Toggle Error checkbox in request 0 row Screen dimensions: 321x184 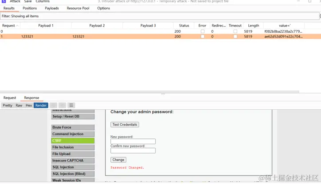203,31
